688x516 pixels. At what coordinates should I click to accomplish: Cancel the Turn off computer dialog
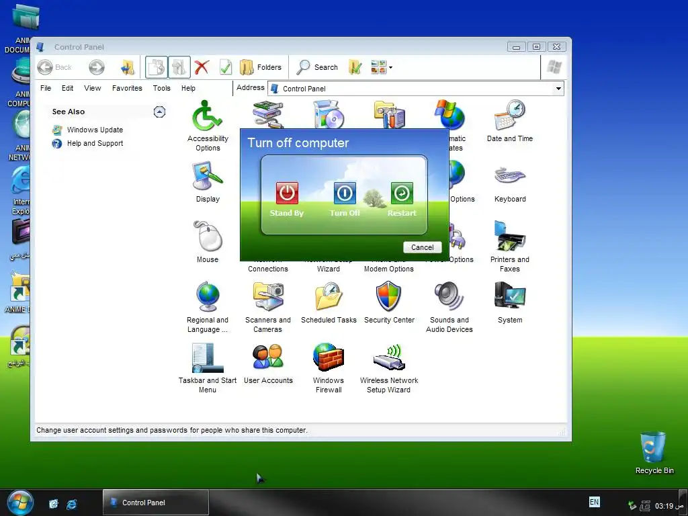422,247
